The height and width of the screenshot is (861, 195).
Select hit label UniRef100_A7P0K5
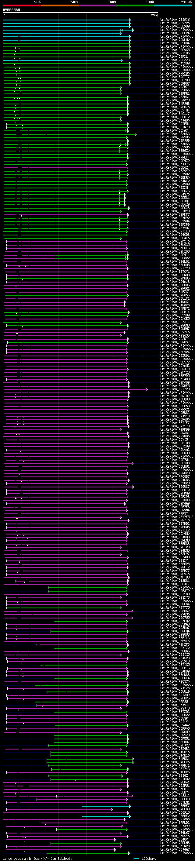tap(175, 50)
